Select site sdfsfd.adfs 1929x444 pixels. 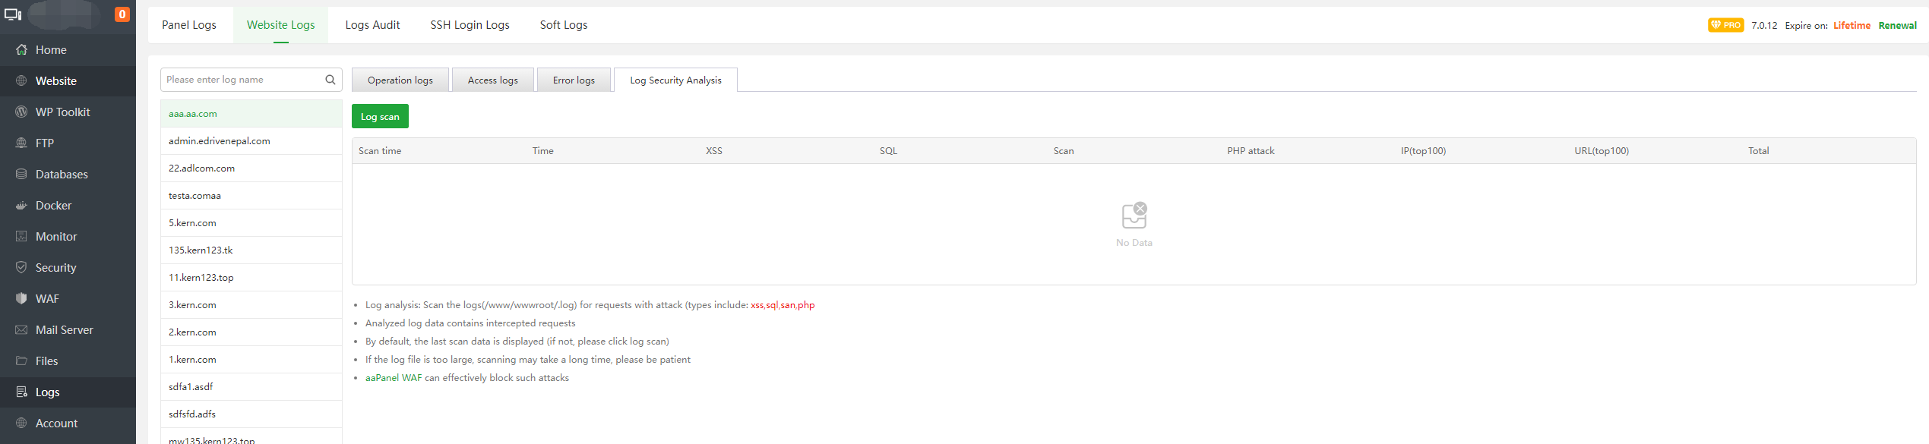(251, 414)
